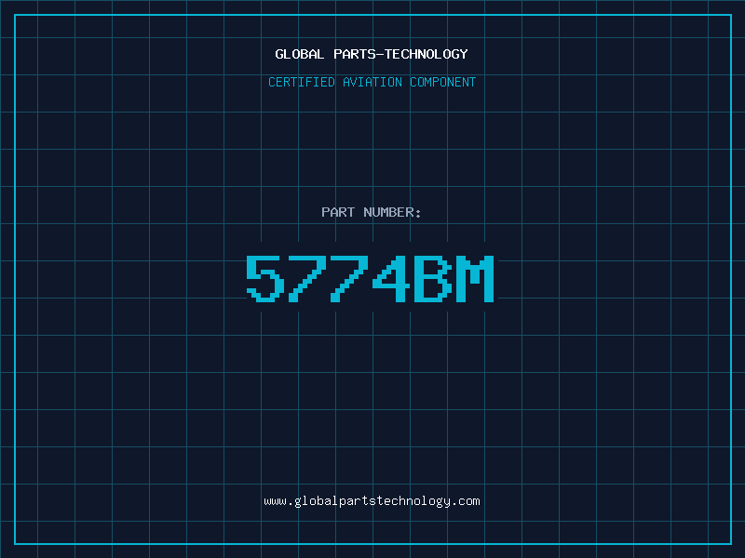Viewport: 745px width, 558px height.
Task: Click the 'PART NUMBER:' label
Action: (x=371, y=212)
